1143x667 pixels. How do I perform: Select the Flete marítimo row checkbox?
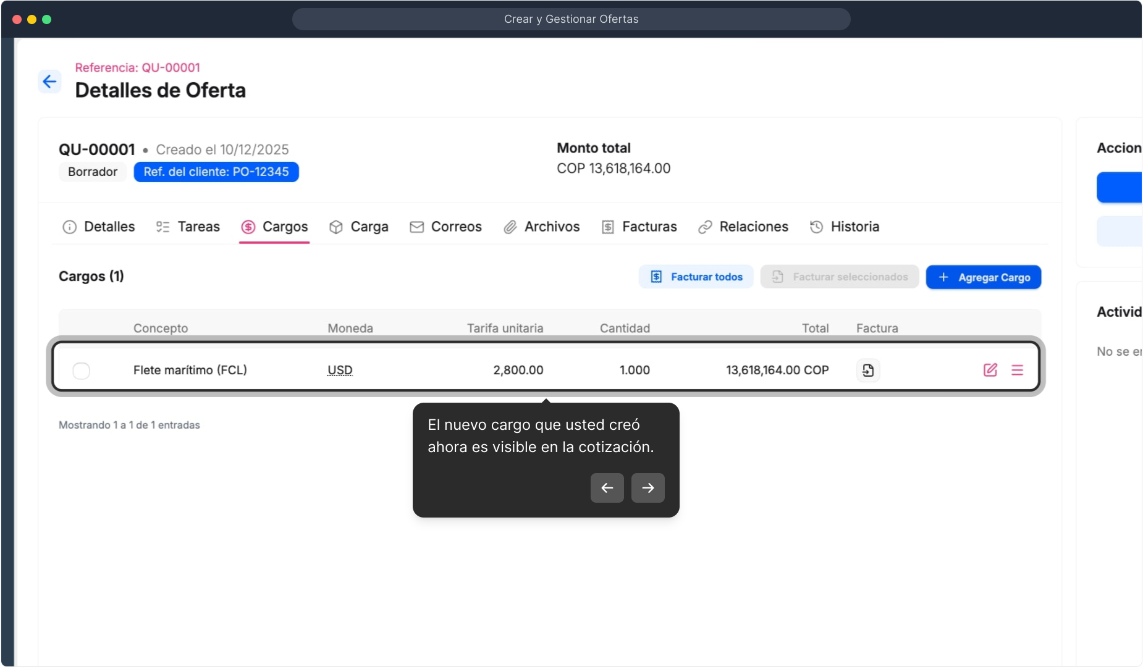[x=81, y=371]
